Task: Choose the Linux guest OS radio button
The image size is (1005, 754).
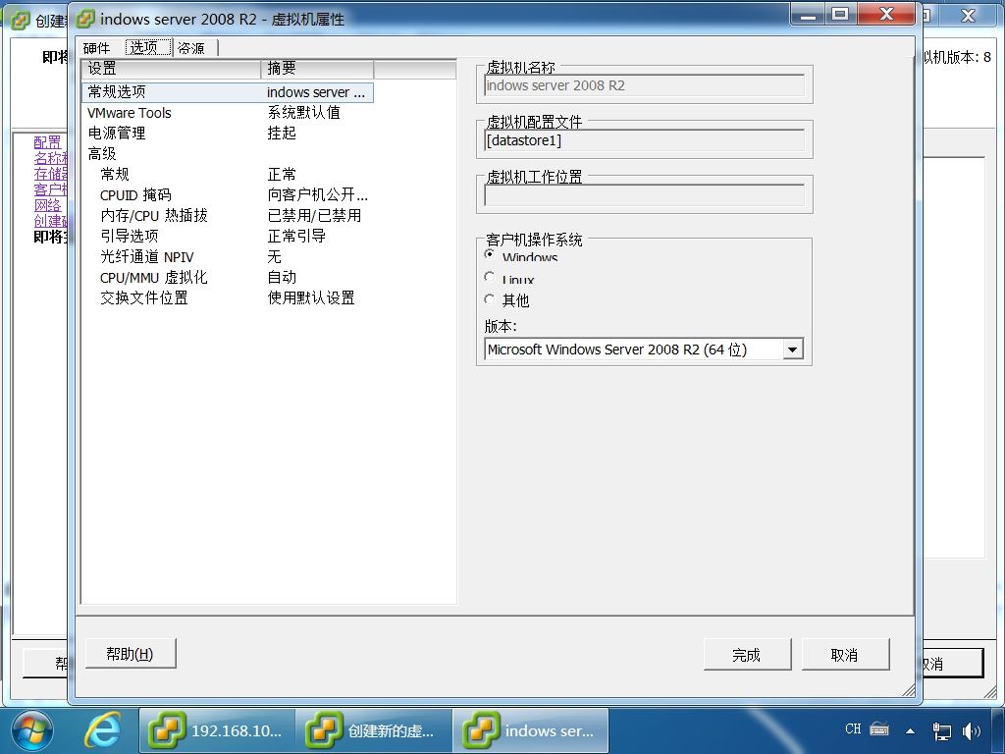Action: 490,277
